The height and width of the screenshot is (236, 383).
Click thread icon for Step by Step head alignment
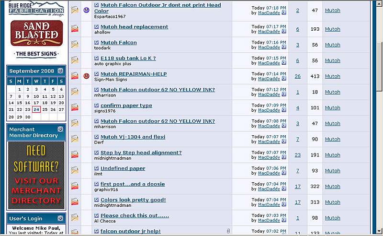[x=75, y=154]
